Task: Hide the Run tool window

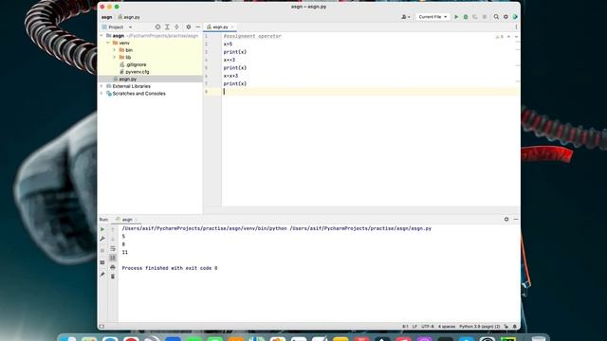Action: coord(516,219)
